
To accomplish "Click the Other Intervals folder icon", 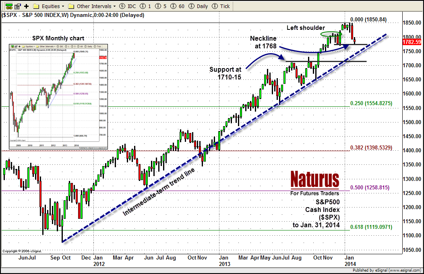I will [71, 6].
